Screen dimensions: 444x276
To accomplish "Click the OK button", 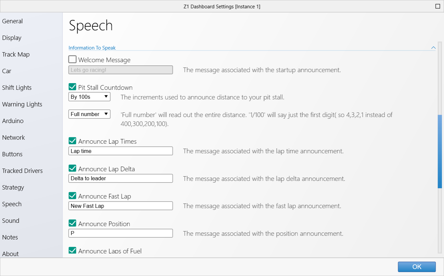I will (x=417, y=267).
